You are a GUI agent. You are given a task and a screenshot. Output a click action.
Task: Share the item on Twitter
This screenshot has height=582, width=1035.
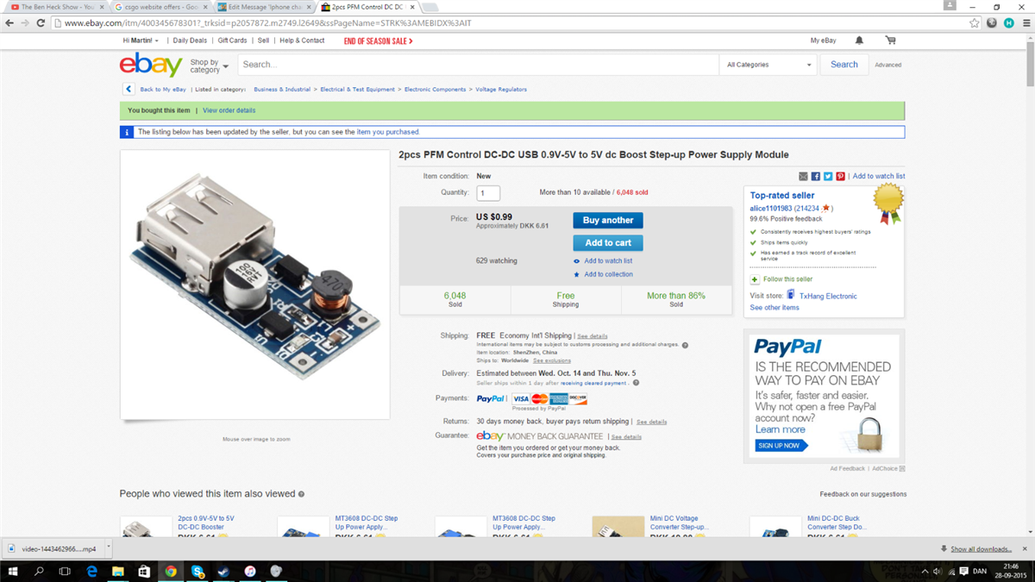828,176
